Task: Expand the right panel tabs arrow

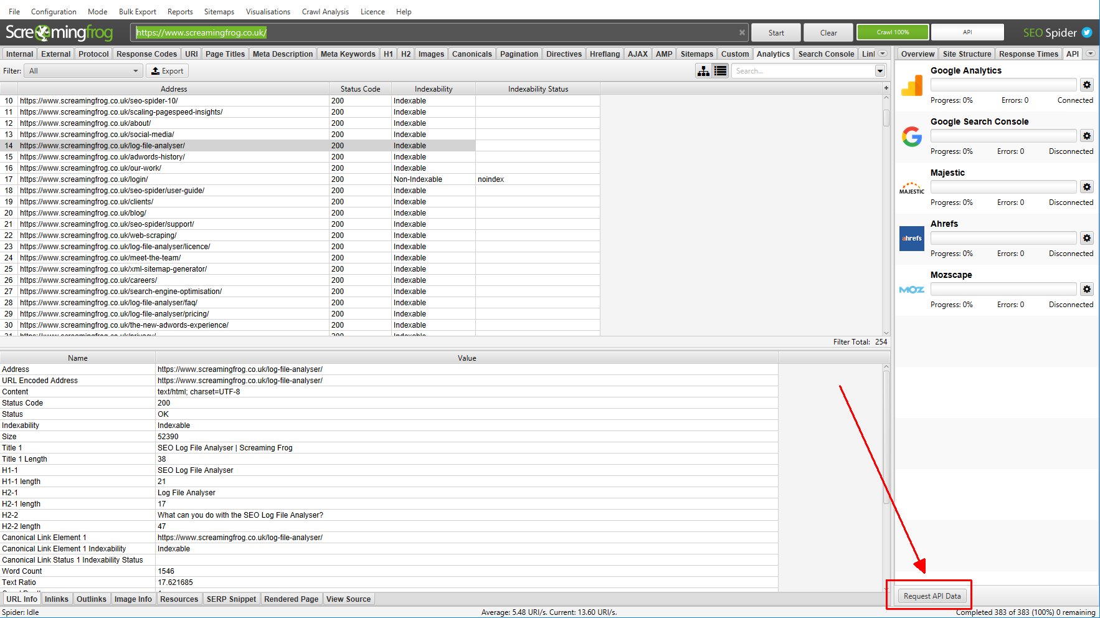Action: (1090, 54)
